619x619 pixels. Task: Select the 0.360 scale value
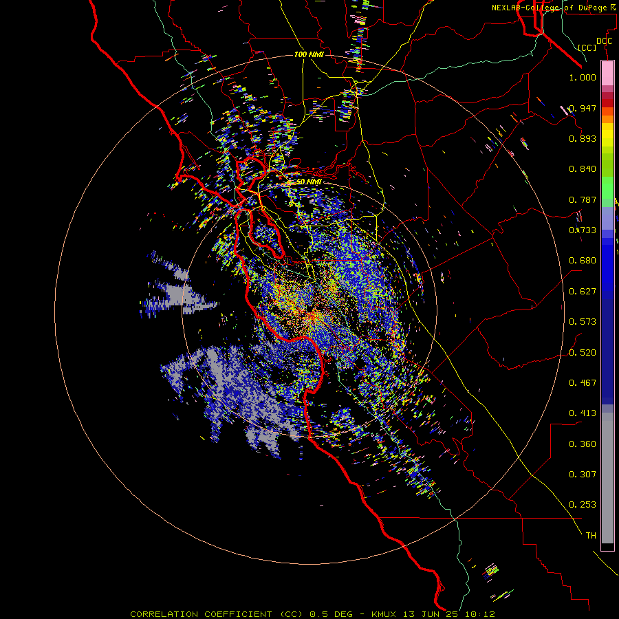point(583,444)
